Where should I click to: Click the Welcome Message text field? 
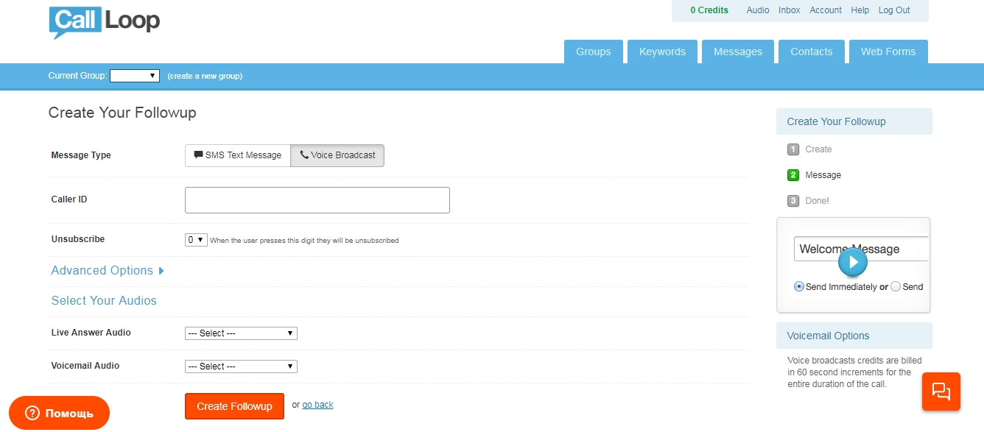pyautogui.click(x=861, y=249)
